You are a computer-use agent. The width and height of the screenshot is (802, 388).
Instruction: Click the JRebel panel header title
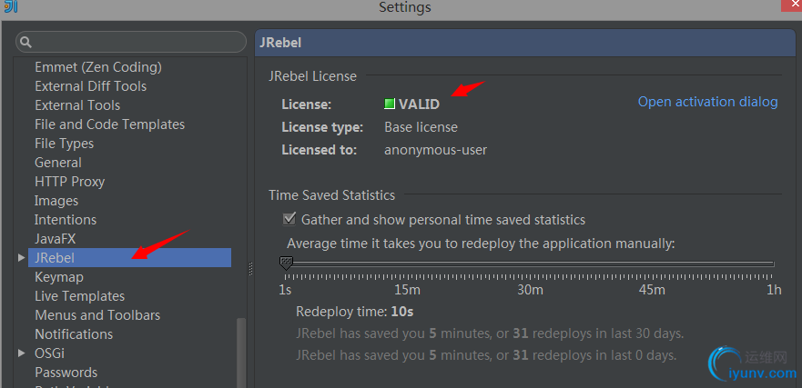pos(280,43)
